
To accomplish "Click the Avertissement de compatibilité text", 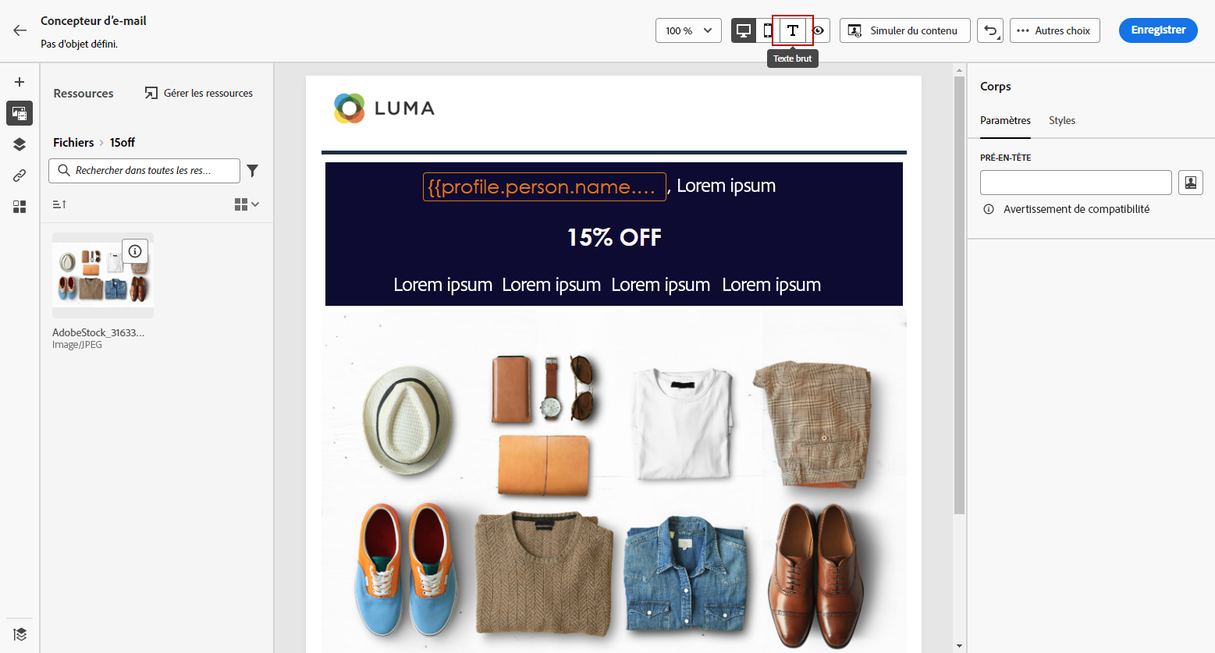I will pos(1076,209).
